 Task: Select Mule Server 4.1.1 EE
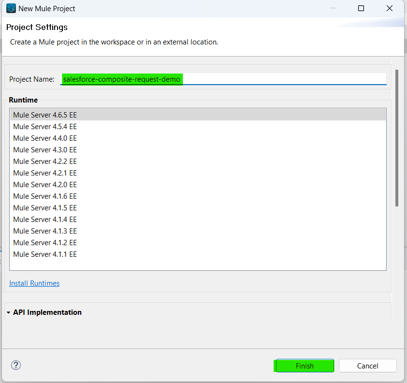click(45, 254)
